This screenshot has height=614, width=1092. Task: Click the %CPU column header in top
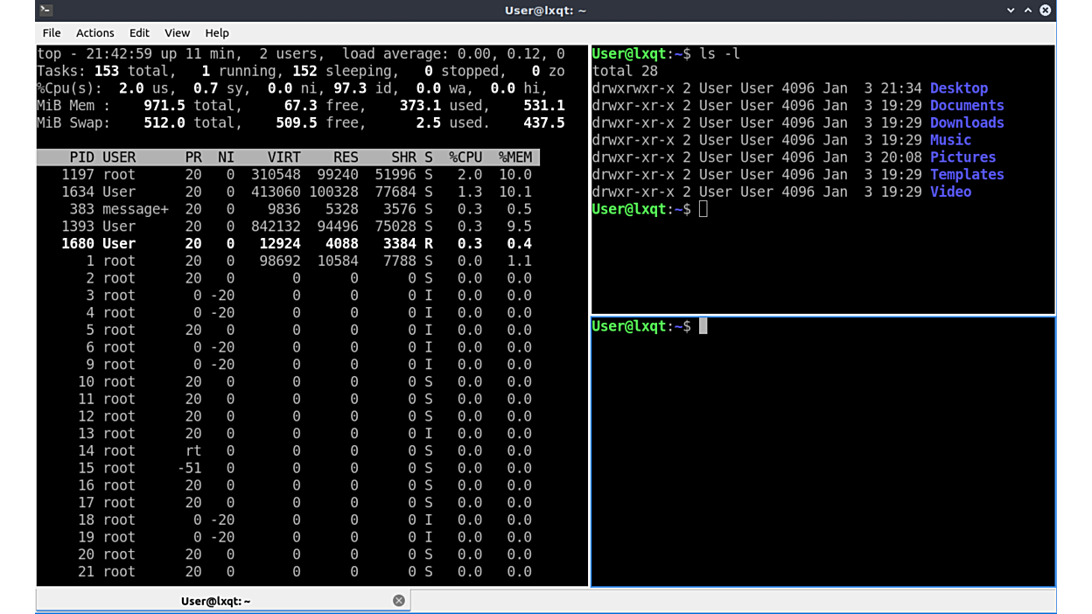click(x=465, y=157)
